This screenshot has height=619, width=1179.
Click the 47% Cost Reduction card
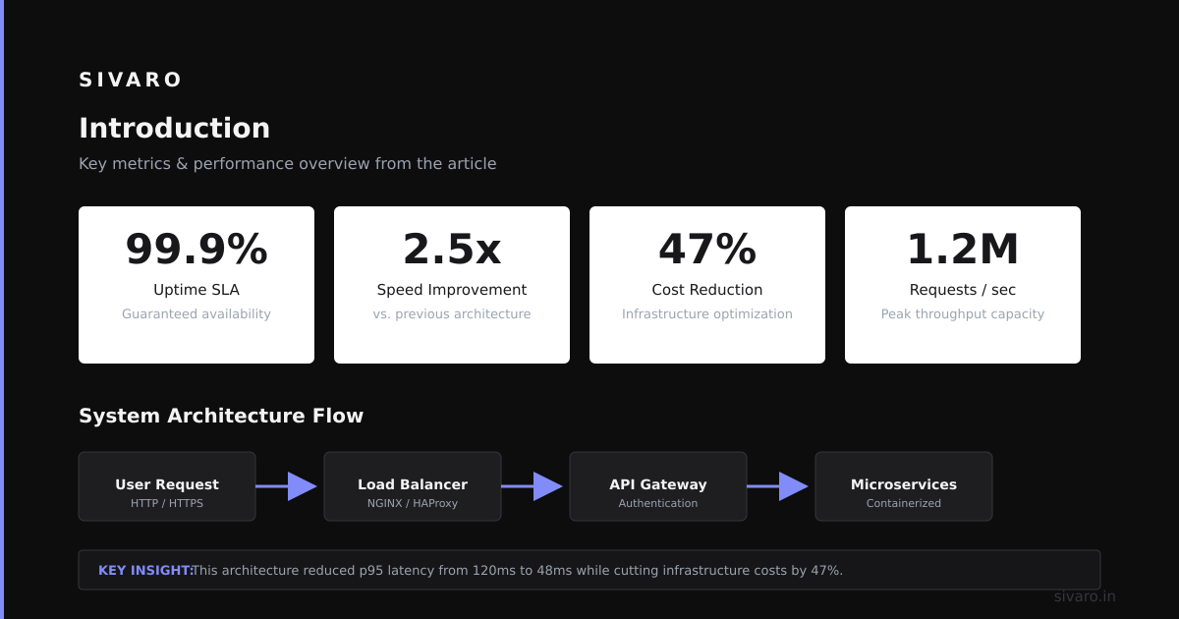(x=707, y=285)
